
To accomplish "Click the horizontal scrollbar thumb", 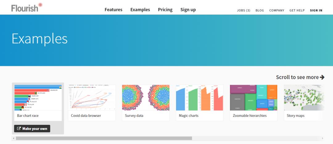I will [104, 138].
